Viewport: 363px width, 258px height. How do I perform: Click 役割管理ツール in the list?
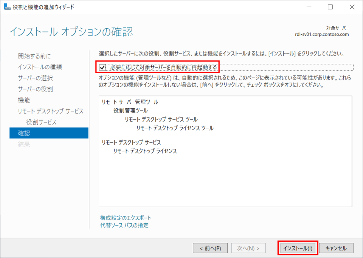[130, 111]
